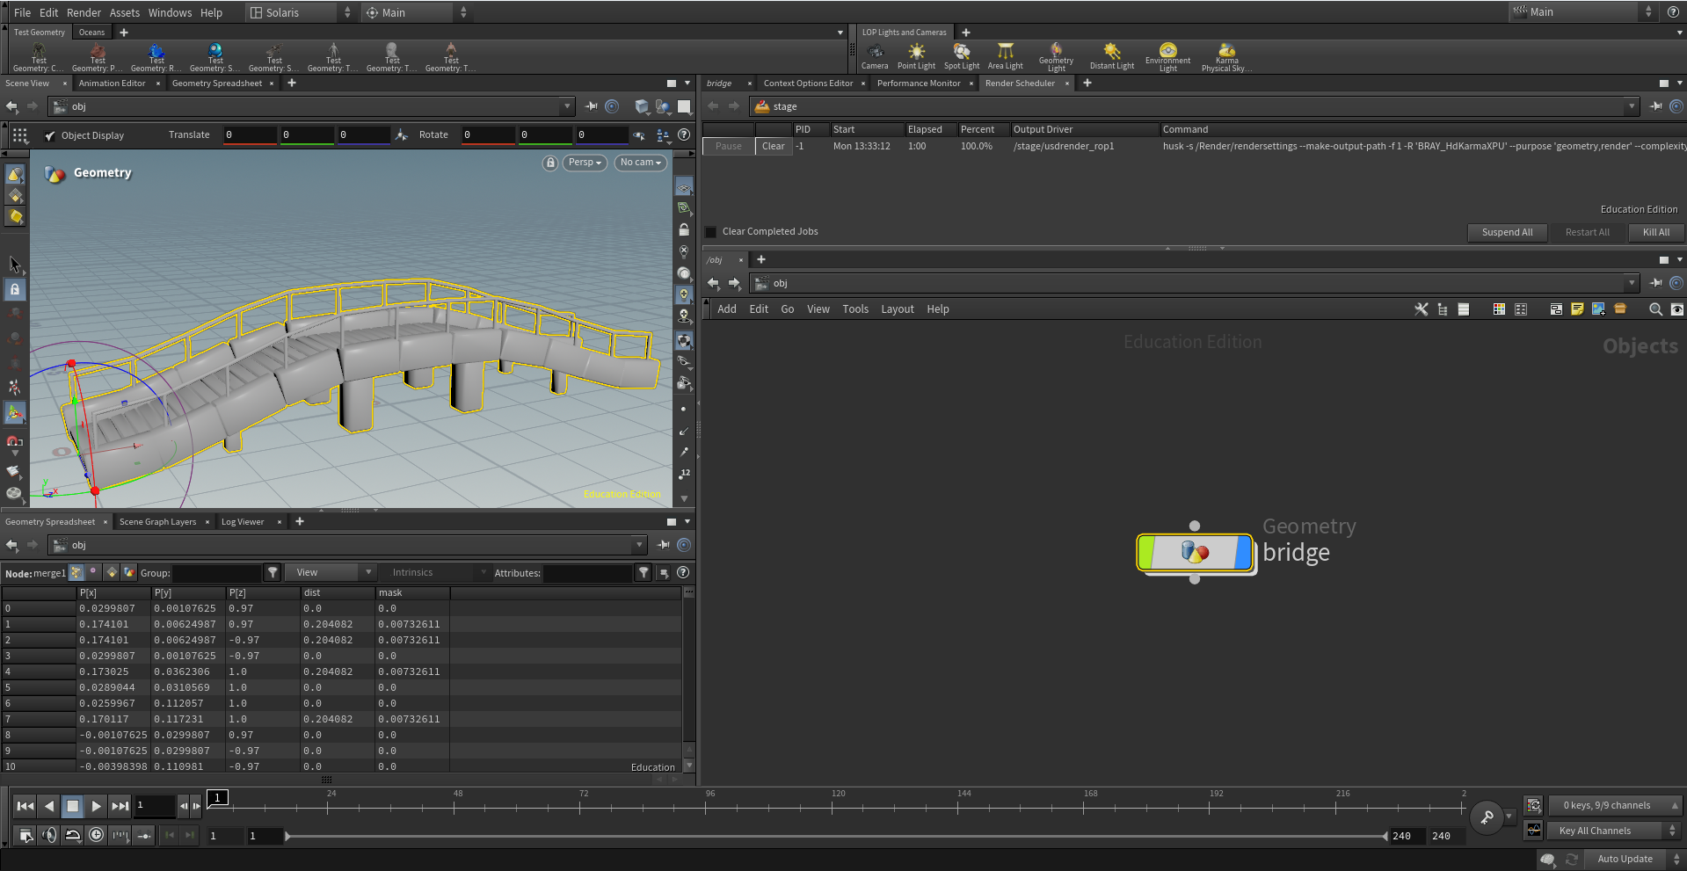Toggle the bridge node display flag

(x=1243, y=553)
